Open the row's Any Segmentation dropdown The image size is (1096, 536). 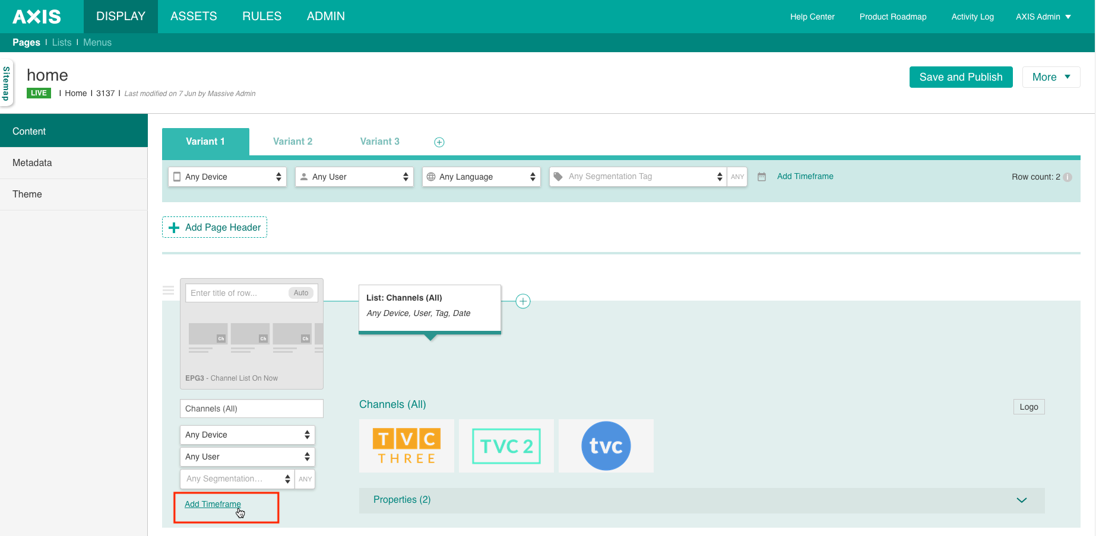(x=237, y=479)
